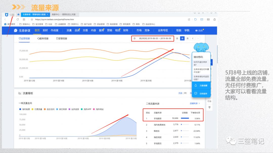The image size is (273, 153).
Task: Open the 物流管理 bookmark folder
Action: point(112,24)
